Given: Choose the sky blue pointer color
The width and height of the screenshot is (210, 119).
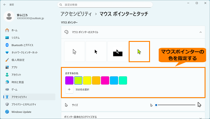Looking at the screenshot, I should [114, 80].
